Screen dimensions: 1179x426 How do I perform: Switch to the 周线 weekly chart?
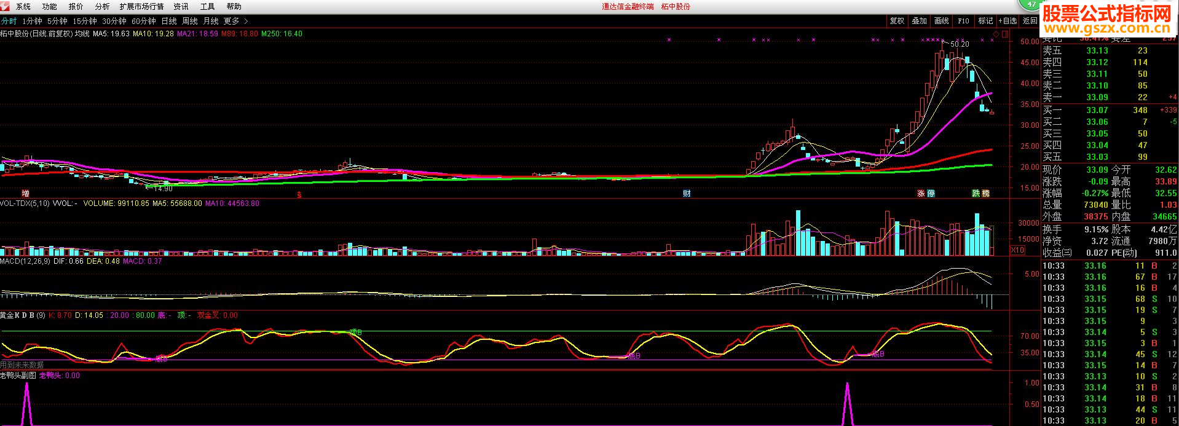(x=190, y=22)
